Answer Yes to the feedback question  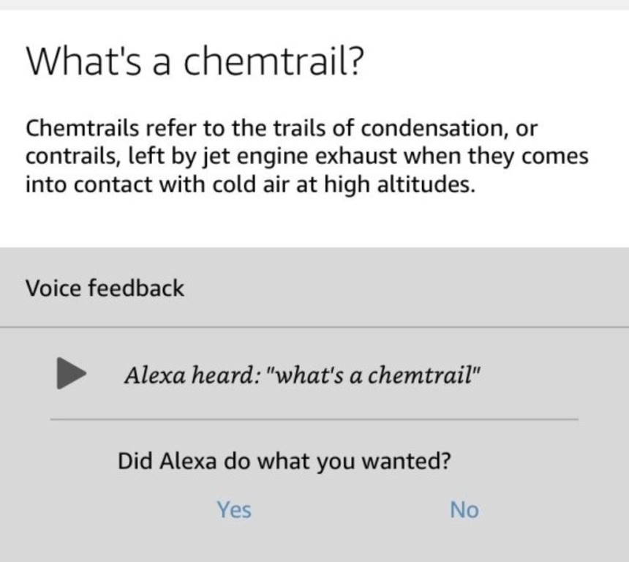234,509
